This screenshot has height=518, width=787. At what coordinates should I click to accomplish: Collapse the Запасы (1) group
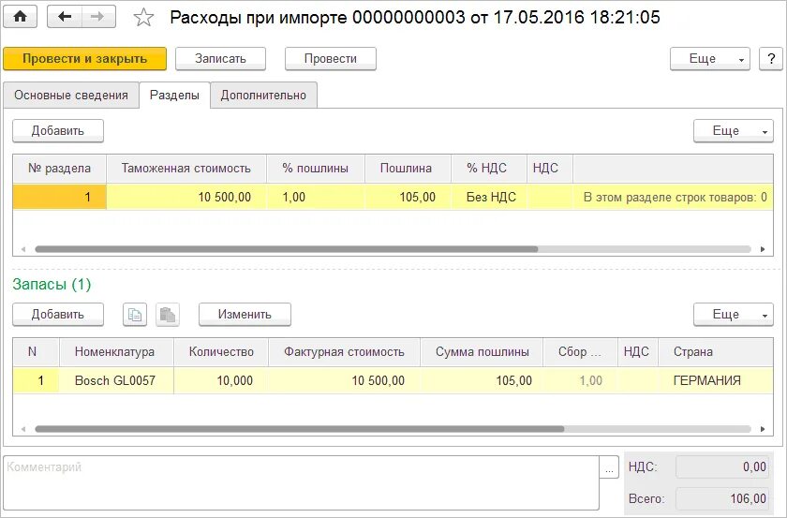[x=52, y=285]
